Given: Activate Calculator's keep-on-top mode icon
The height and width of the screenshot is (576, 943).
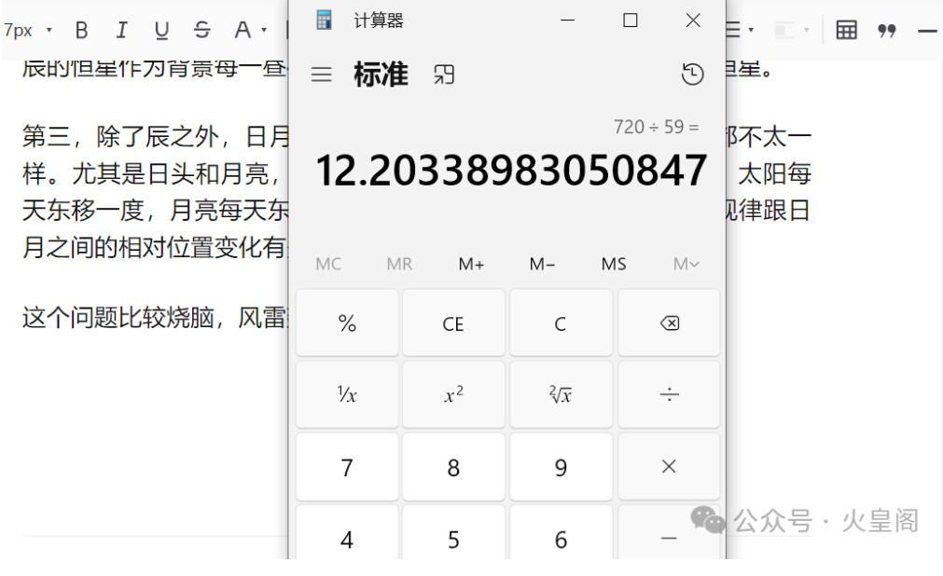Looking at the screenshot, I should tap(443, 75).
